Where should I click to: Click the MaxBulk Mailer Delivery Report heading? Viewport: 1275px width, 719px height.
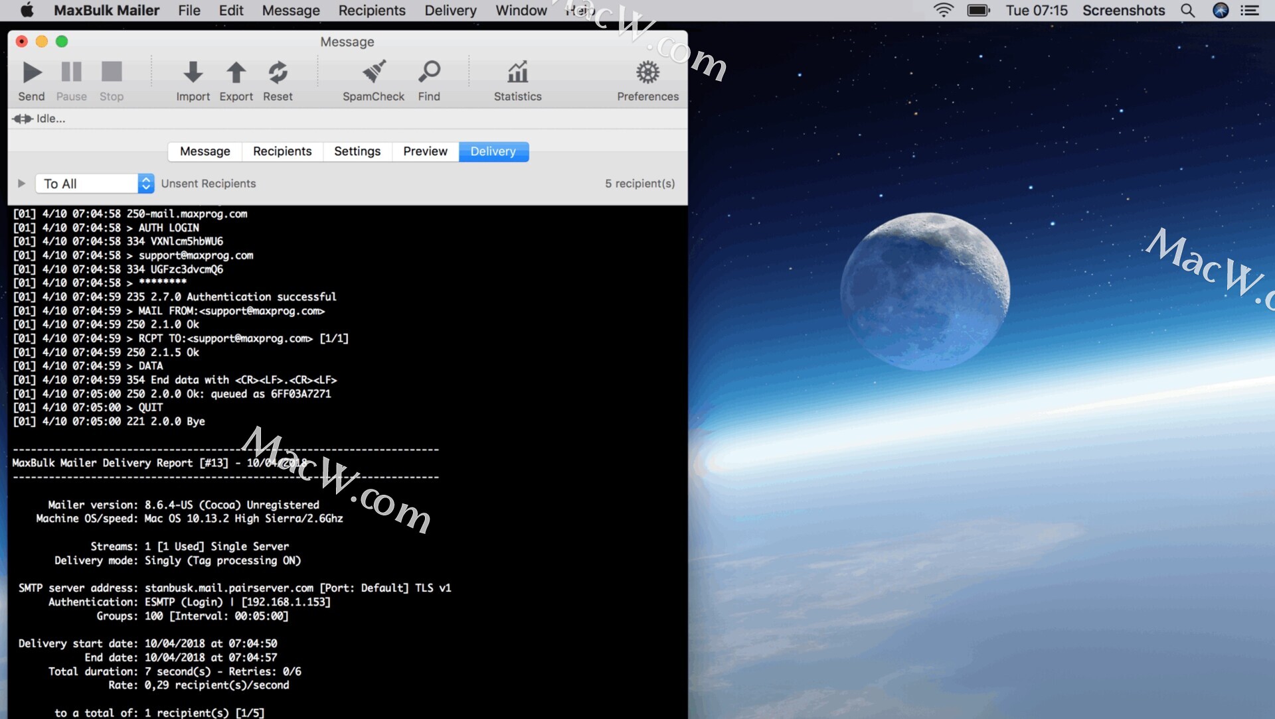[x=160, y=463]
